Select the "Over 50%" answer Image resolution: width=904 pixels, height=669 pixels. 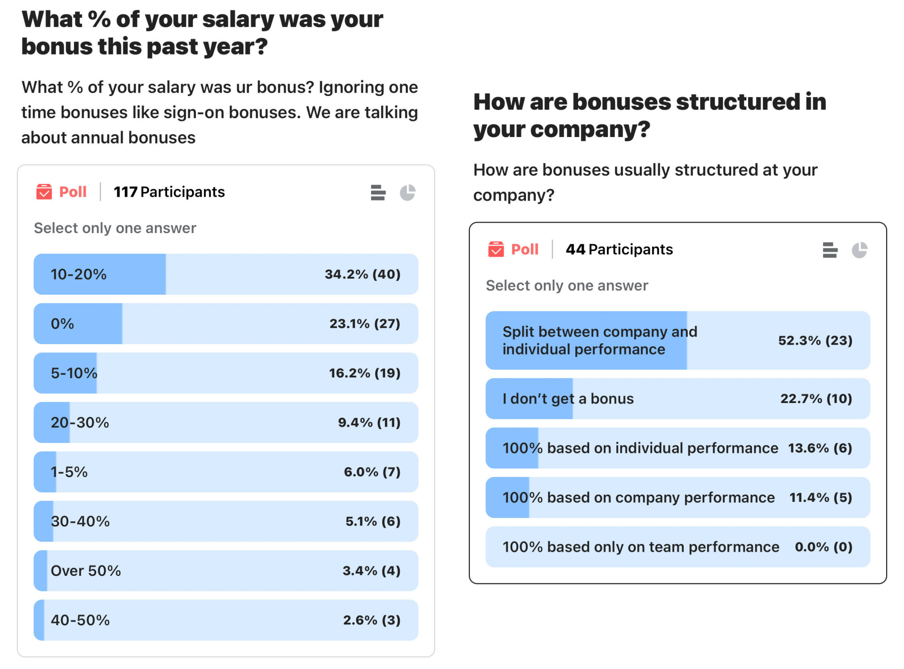(226, 571)
